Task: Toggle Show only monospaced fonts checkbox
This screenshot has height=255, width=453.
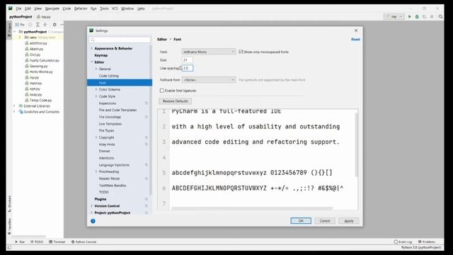Action: tap(241, 52)
